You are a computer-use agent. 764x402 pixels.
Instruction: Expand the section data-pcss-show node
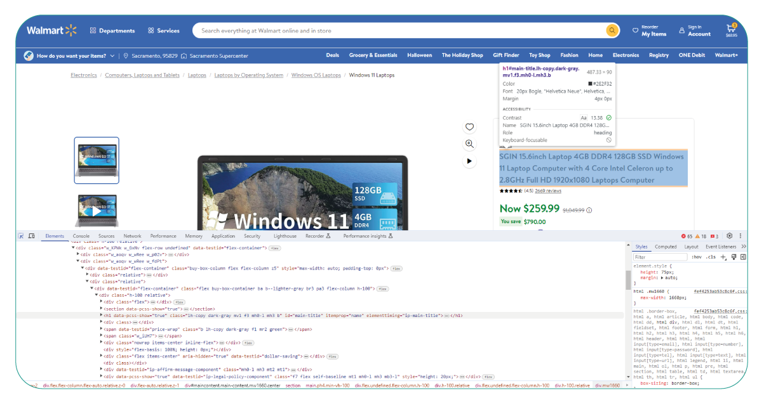coord(101,309)
